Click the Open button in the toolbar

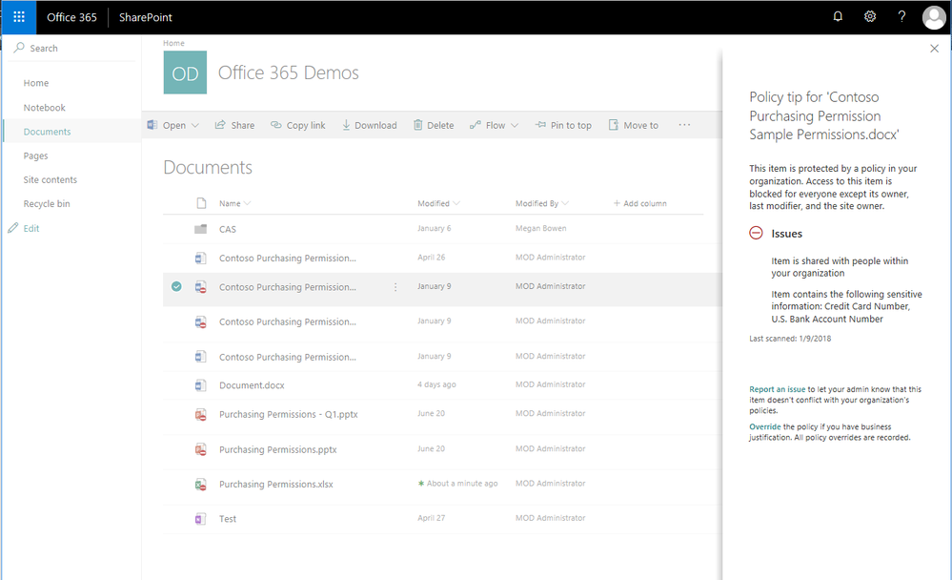tap(167, 125)
